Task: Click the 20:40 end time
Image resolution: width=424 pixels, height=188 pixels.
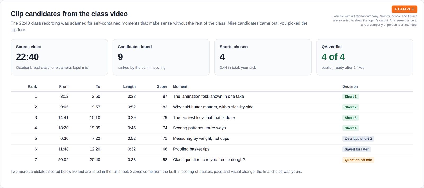Action: click(x=95, y=160)
